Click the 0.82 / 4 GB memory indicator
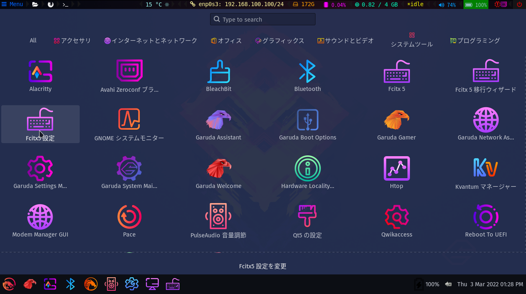 (x=376, y=4)
